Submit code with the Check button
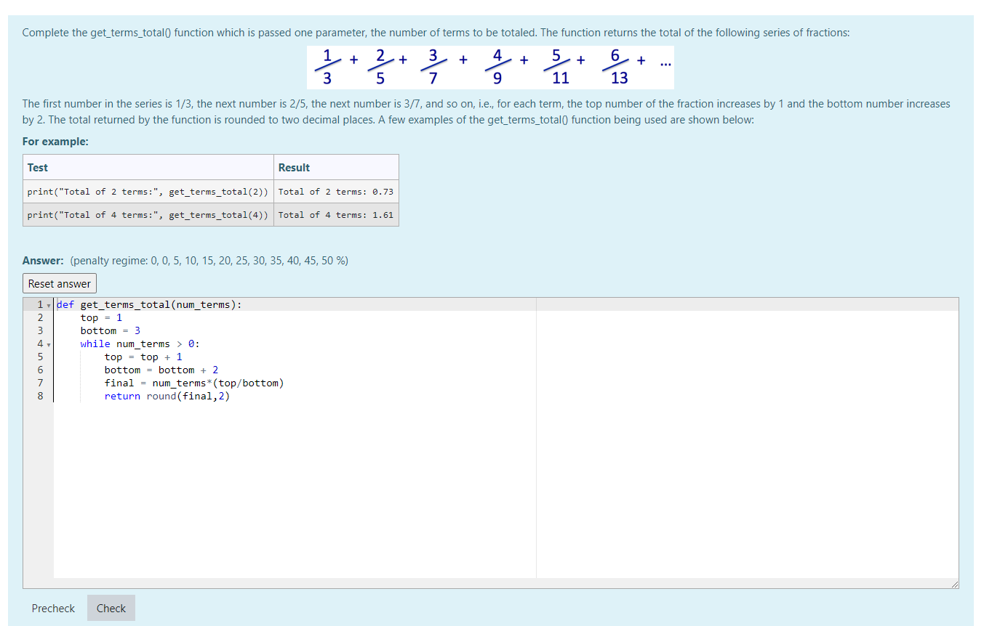Screen dimensions: 984x626 (x=111, y=609)
